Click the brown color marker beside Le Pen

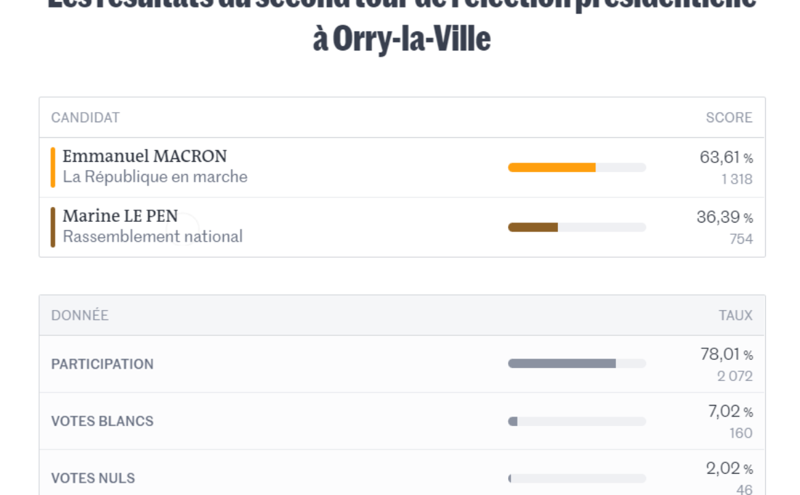click(53, 227)
